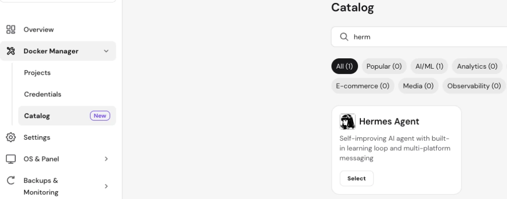Image resolution: width=507 pixels, height=199 pixels.
Task: Click the search magnifier icon
Action: click(x=344, y=37)
